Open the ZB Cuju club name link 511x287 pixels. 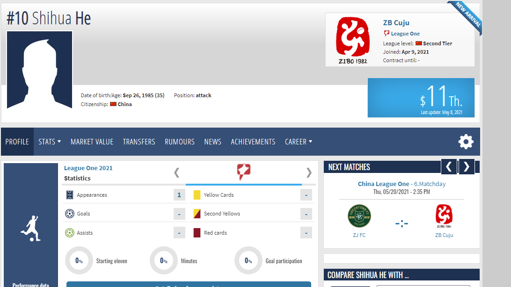click(x=396, y=22)
